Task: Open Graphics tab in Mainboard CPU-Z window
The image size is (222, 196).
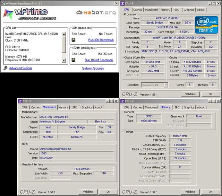Action: click(87, 107)
